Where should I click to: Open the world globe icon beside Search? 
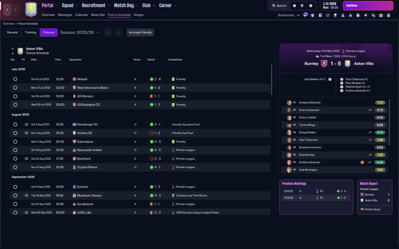point(302,6)
